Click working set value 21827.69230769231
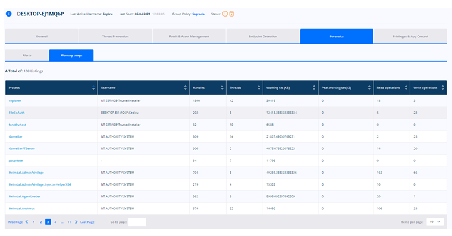Image resolution: width=452 pixels, height=236 pixels. tap(281, 136)
